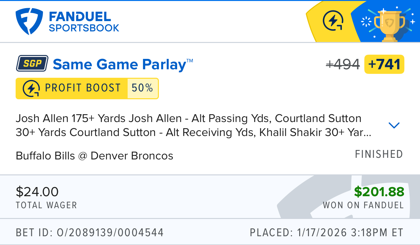Click the Profit Boost label
The image size is (420, 245).
[83, 88]
